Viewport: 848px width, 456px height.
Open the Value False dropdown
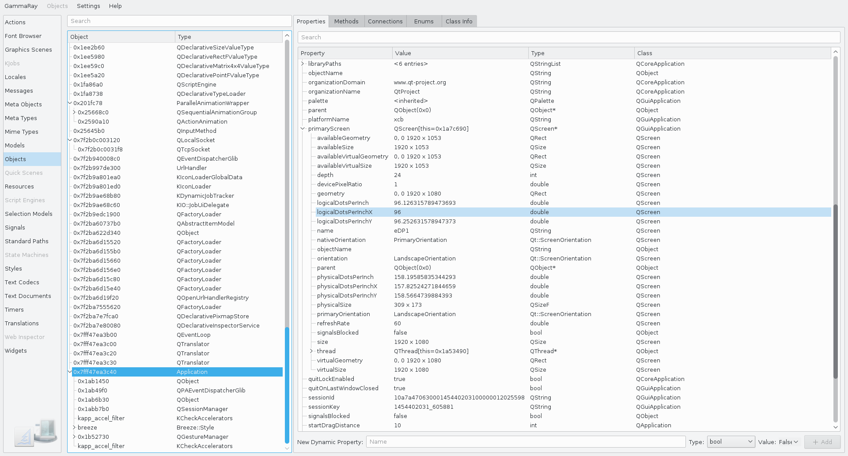coord(789,442)
